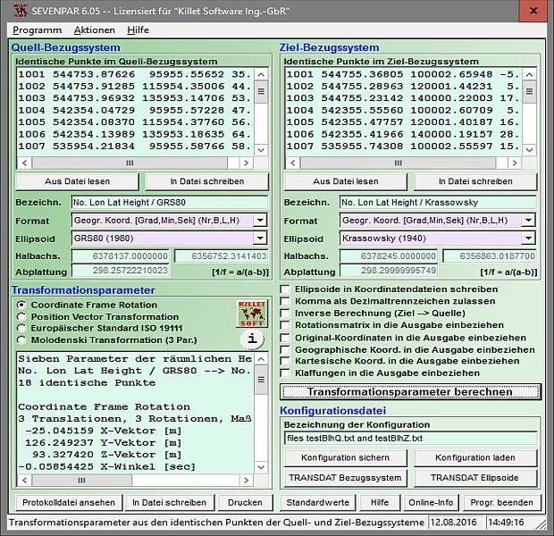Open the Programm menu
The image size is (554, 536).
38,30
